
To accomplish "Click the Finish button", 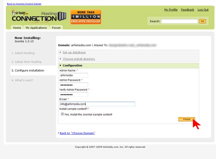I will coord(187,119).
